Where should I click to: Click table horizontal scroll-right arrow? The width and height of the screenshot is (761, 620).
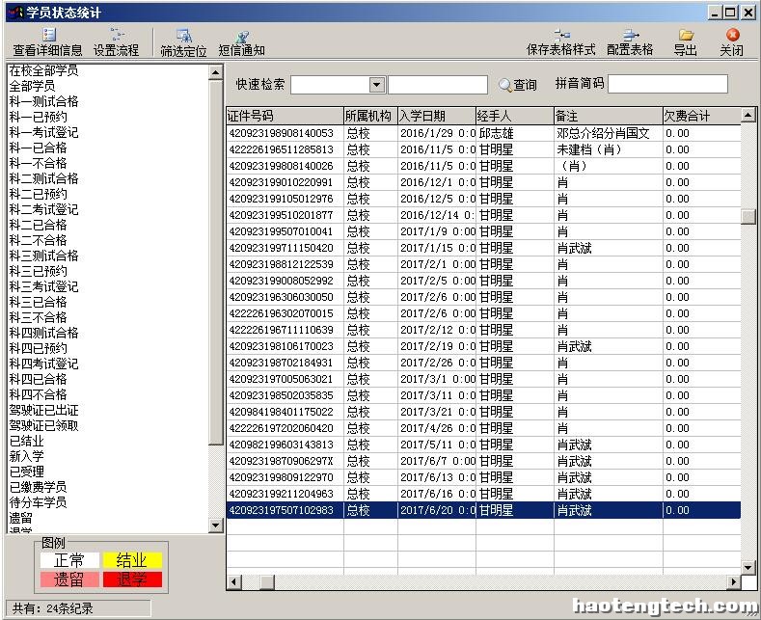coord(733,582)
